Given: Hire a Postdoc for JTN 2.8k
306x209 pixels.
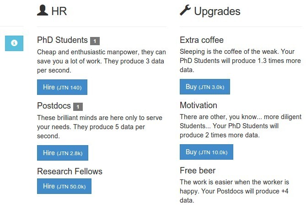Looking at the screenshot, I should point(62,152).
